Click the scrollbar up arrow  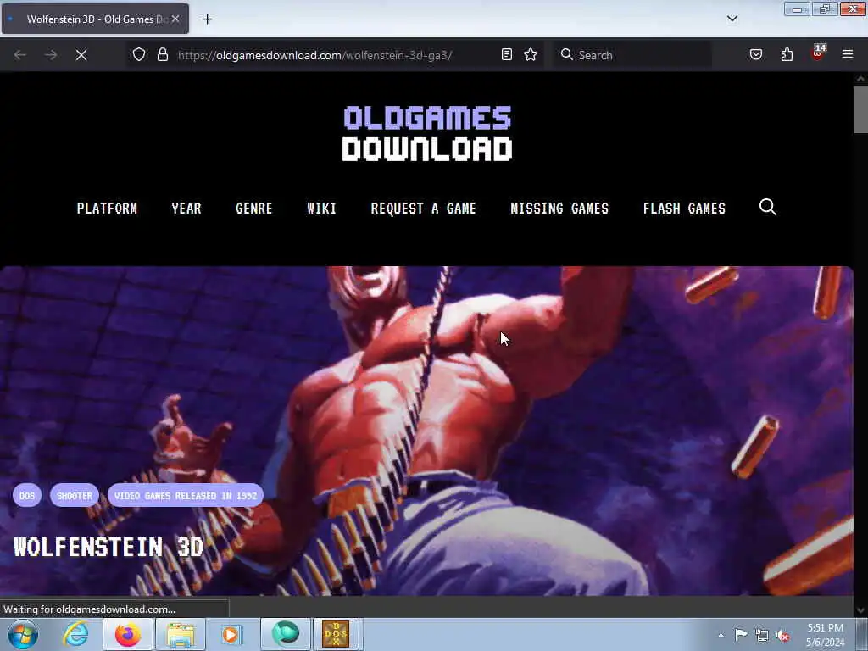point(860,79)
